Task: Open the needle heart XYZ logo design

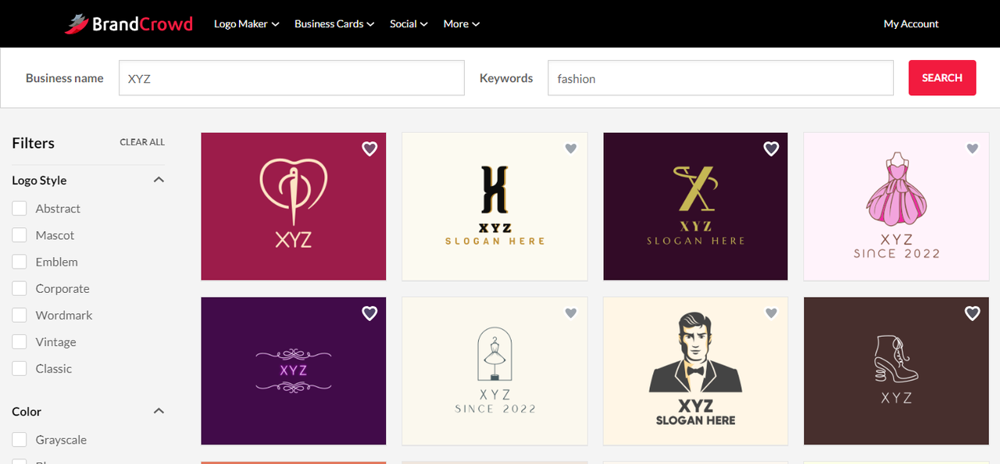Action: pos(293,206)
